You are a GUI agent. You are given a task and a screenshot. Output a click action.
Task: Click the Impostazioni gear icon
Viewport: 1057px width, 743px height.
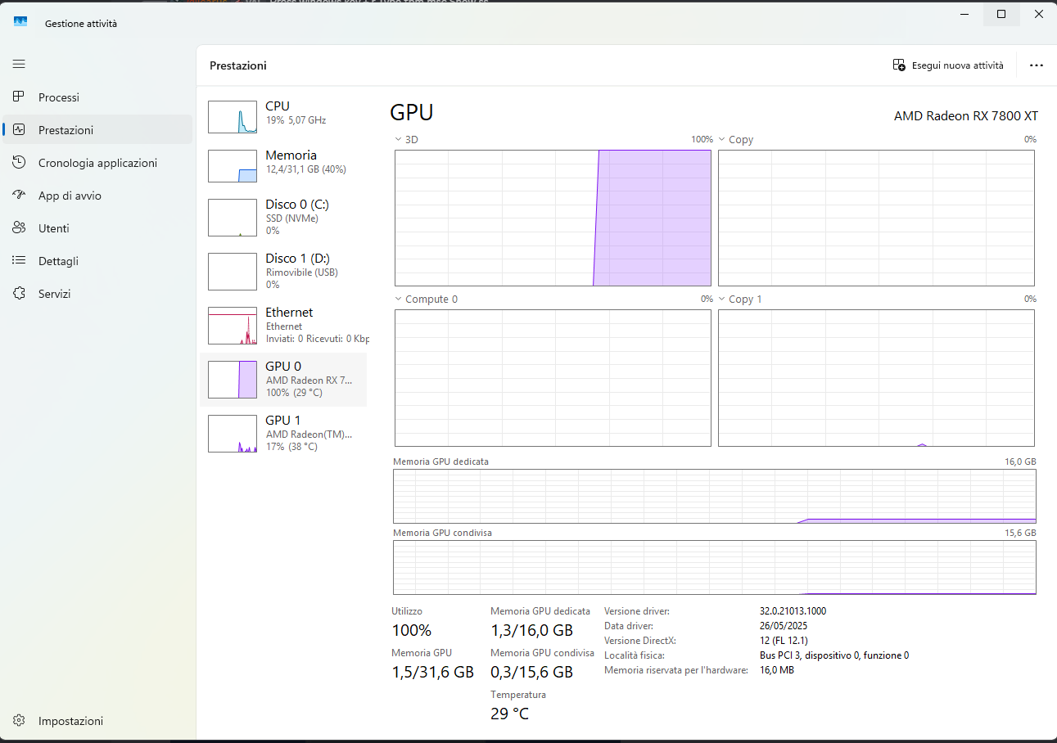19,721
